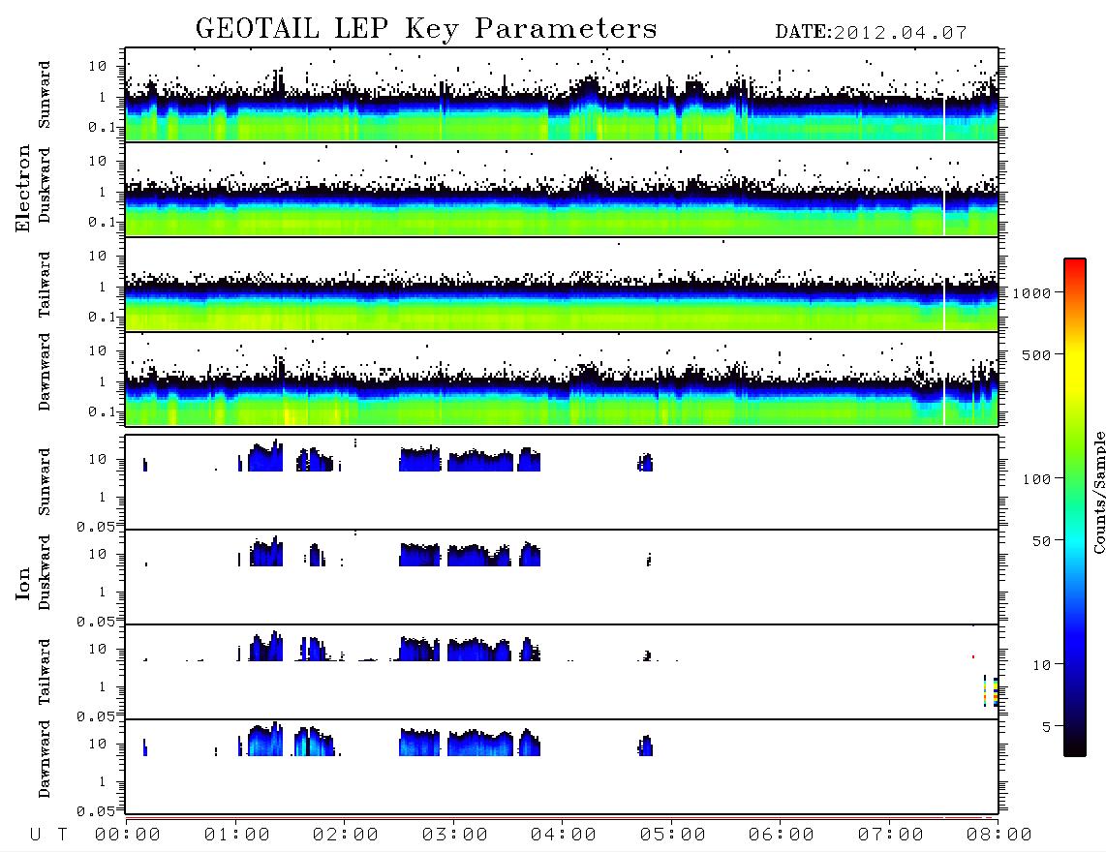This screenshot has height=852, width=1106.
Task: Click the Electron Sunward panel label
Action: (45, 95)
